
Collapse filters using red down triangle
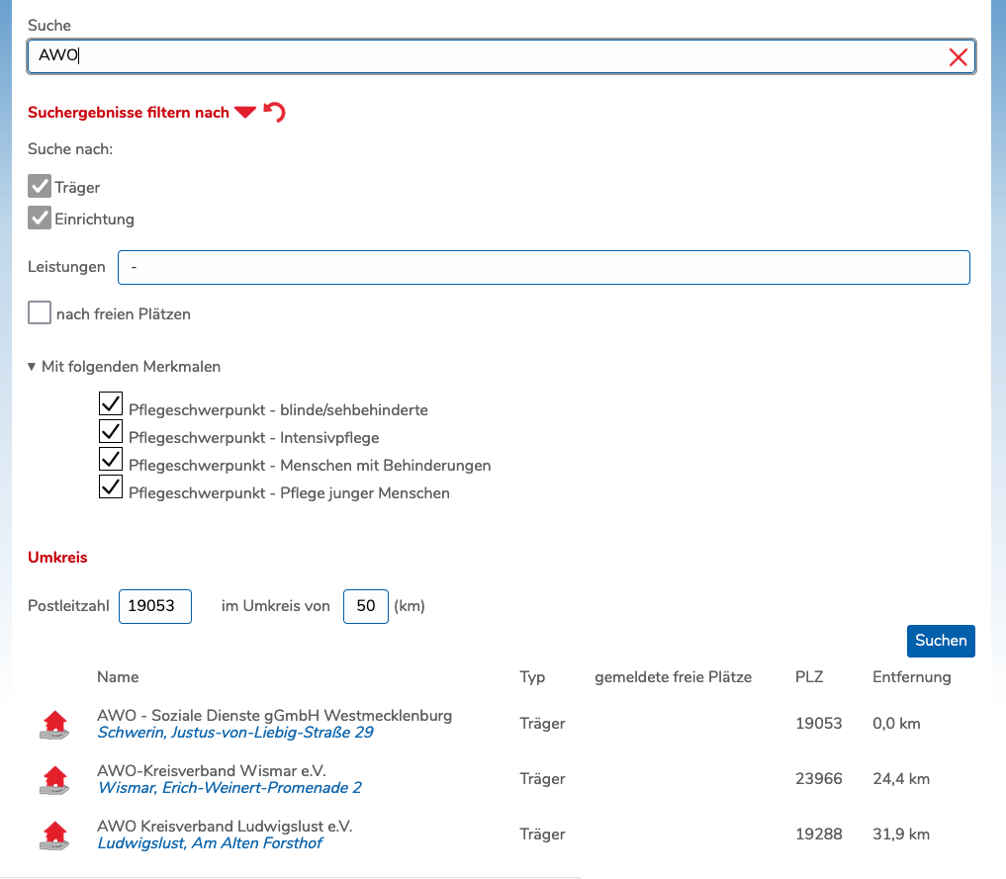245,113
